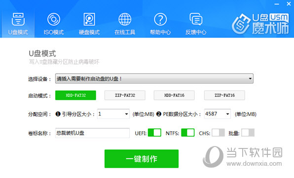Enable the CHS toggle switch
The image size is (294, 178).
pos(218,133)
